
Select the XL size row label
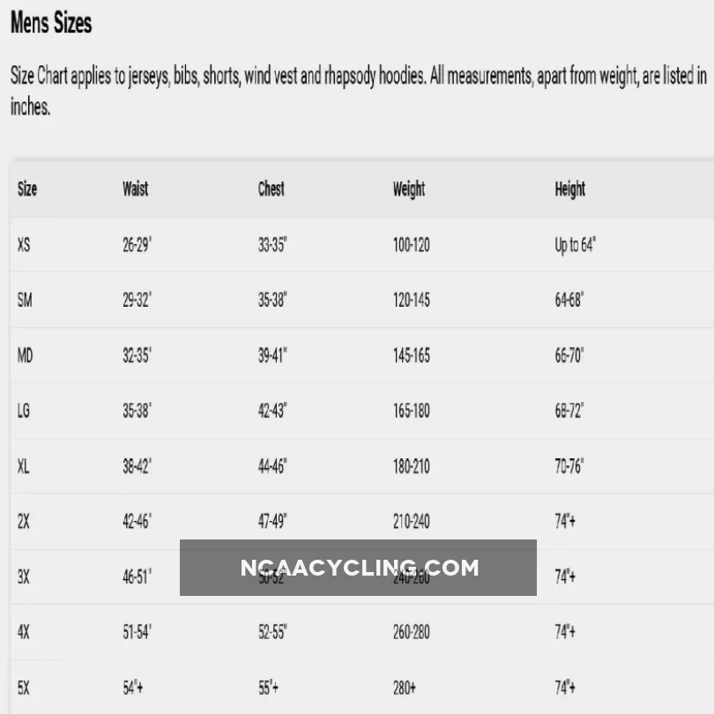pyautogui.click(x=24, y=466)
